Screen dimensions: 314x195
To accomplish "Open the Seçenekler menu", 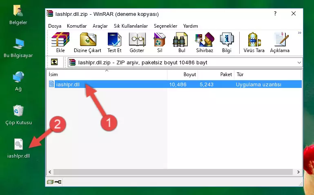I will [x=165, y=26].
